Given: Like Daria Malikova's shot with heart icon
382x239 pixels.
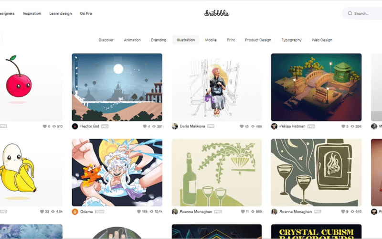Looking at the screenshot, I should [242, 126].
